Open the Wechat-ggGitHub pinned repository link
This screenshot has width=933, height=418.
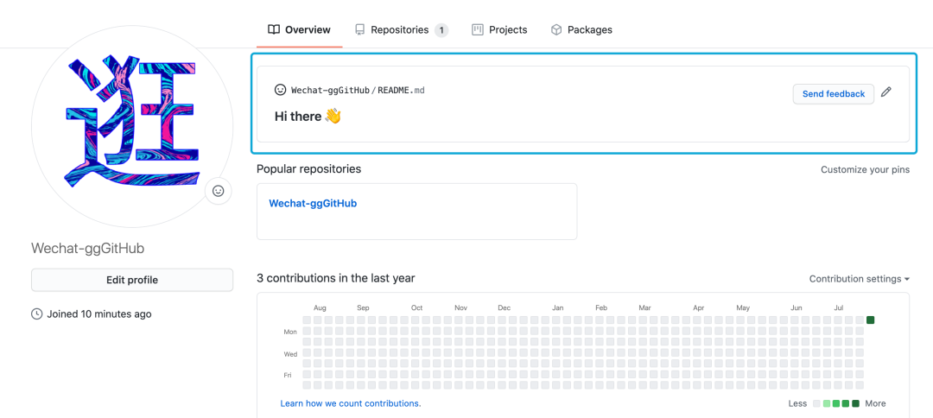(313, 204)
